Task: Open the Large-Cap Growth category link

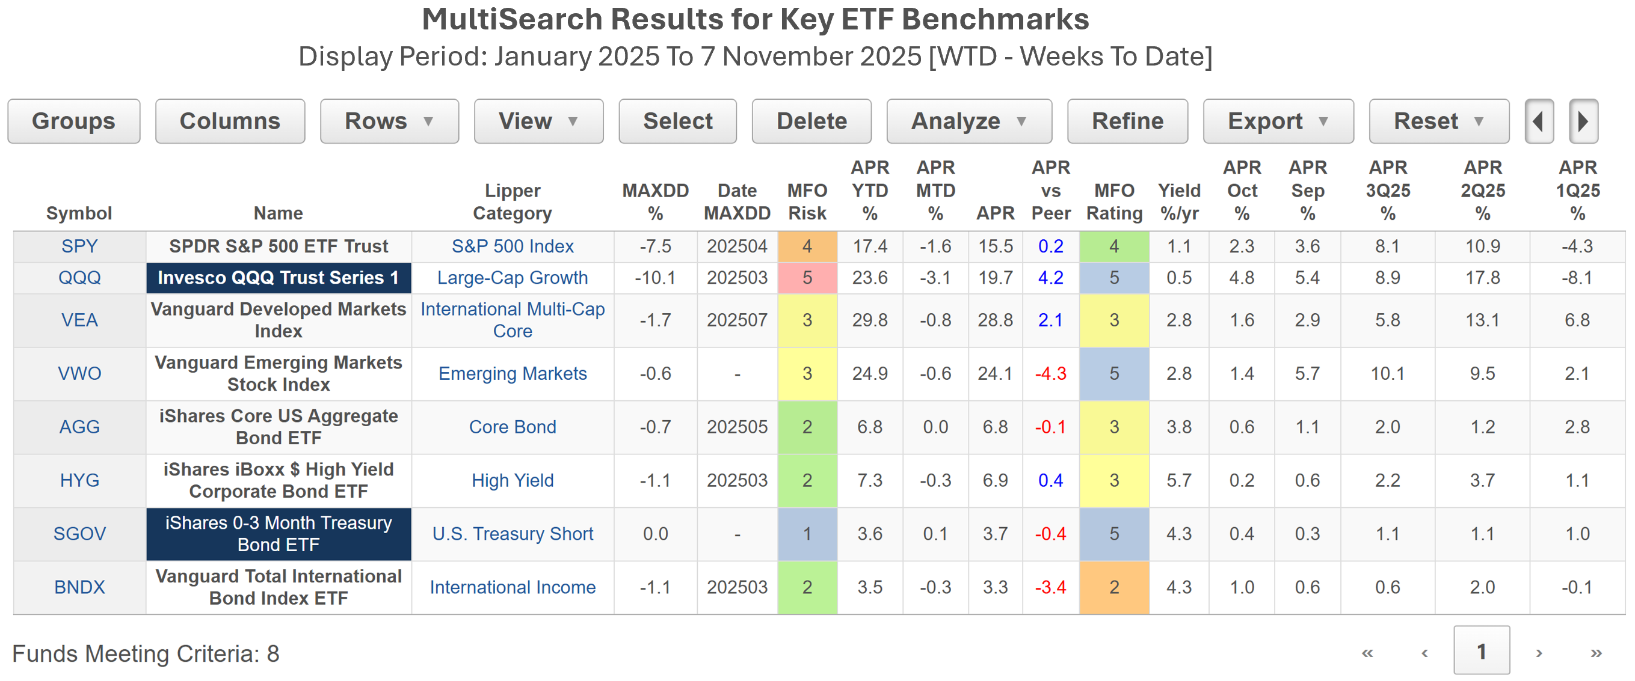Action: (512, 278)
